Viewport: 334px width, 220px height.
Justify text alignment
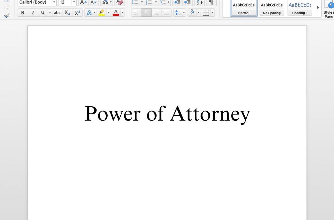[167, 13]
